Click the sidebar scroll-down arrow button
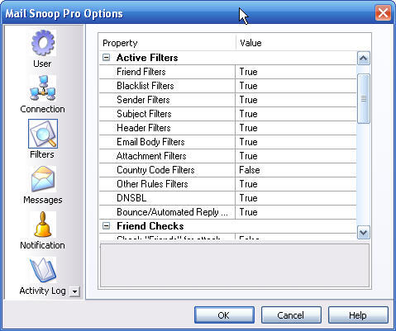Image resolution: width=396 pixels, height=331 pixels. point(74,291)
